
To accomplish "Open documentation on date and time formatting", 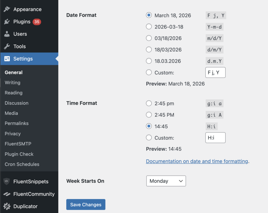I will (197, 161).
